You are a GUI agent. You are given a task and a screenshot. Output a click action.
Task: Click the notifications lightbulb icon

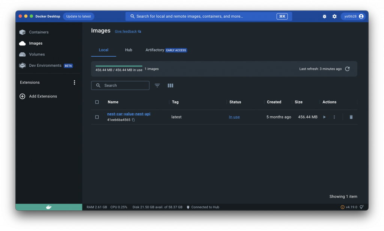click(x=361, y=207)
